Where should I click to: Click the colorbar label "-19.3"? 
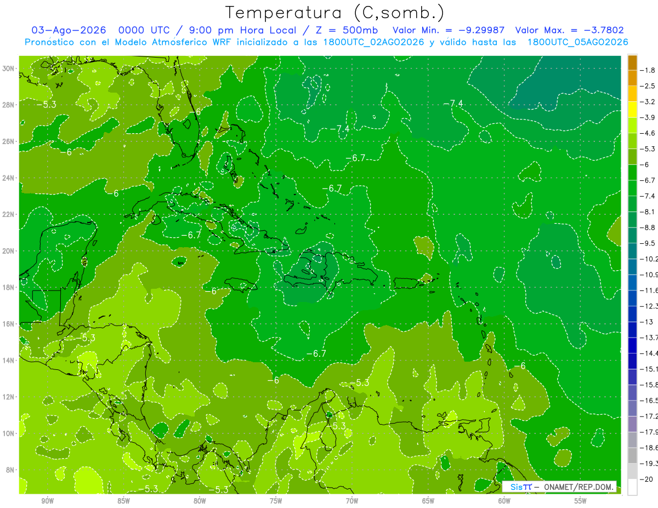click(x=649, y=464)
